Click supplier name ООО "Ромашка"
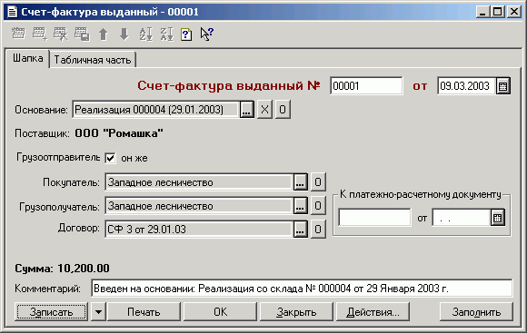The image size is (527, 333). (119, 133)
